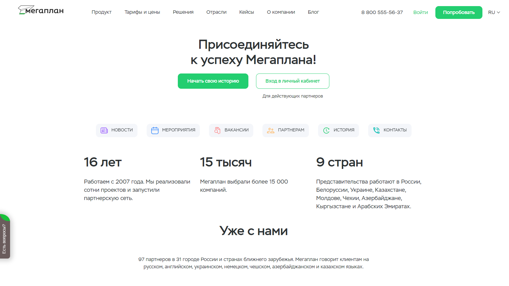Click Начать свою историю button
Viewport: 509px width, 286px height.
coord(213,81)
